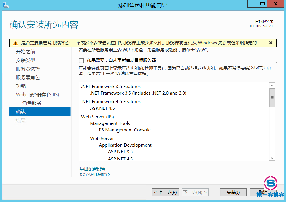286x202 pixels.
Task: Switch to the 服务器角色 step
Action: (28, 77)
